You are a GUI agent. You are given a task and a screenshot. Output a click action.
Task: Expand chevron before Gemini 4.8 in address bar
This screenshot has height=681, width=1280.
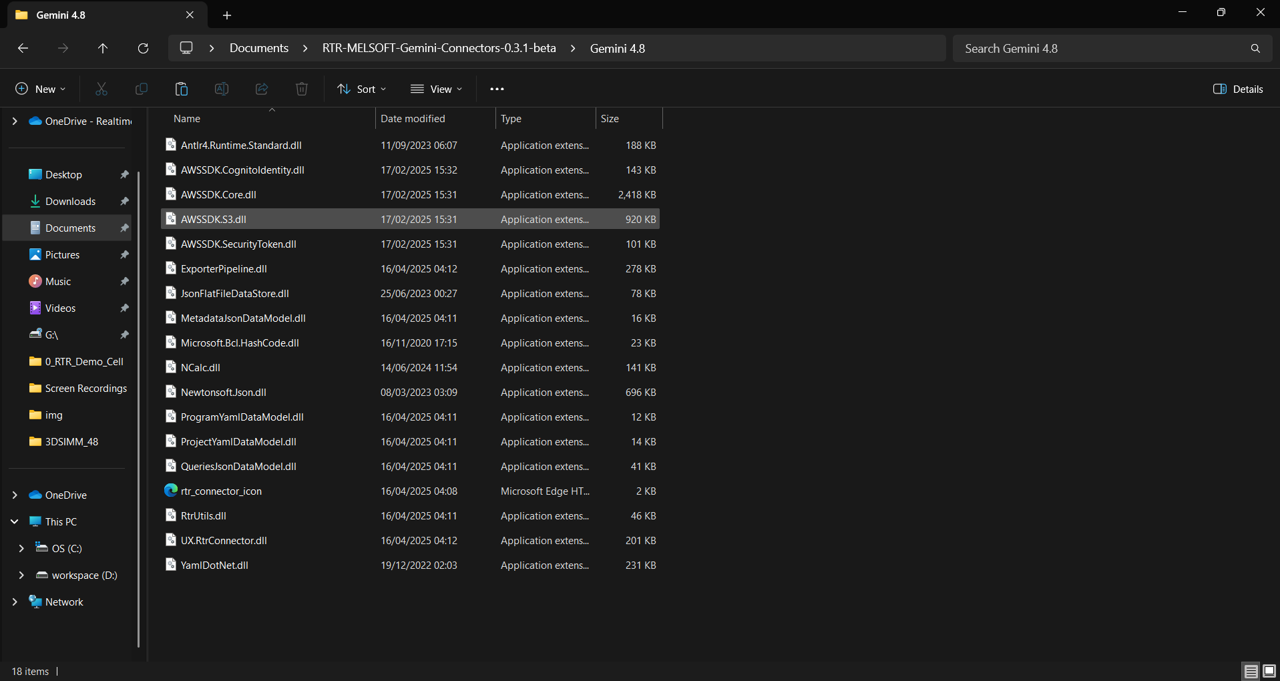[x=573, y=48]
